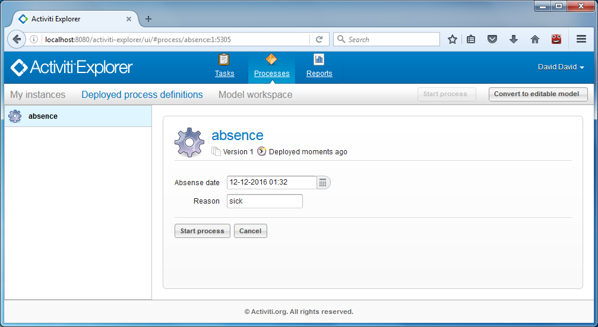Open Firefox downloads arrow icon
This screenshot has height=327, width=598.
[x=514, y=39]
